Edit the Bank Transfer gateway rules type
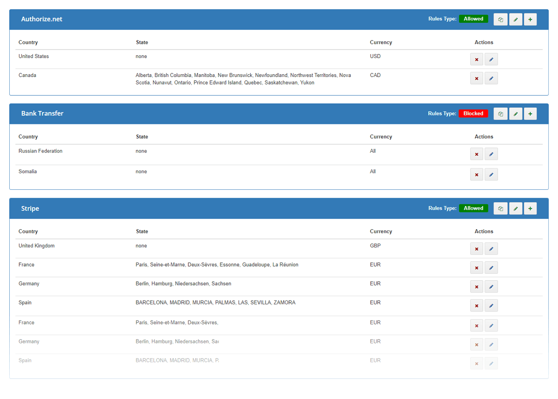Viewport: 558px width, 399px height. click(x=516, y=114)
